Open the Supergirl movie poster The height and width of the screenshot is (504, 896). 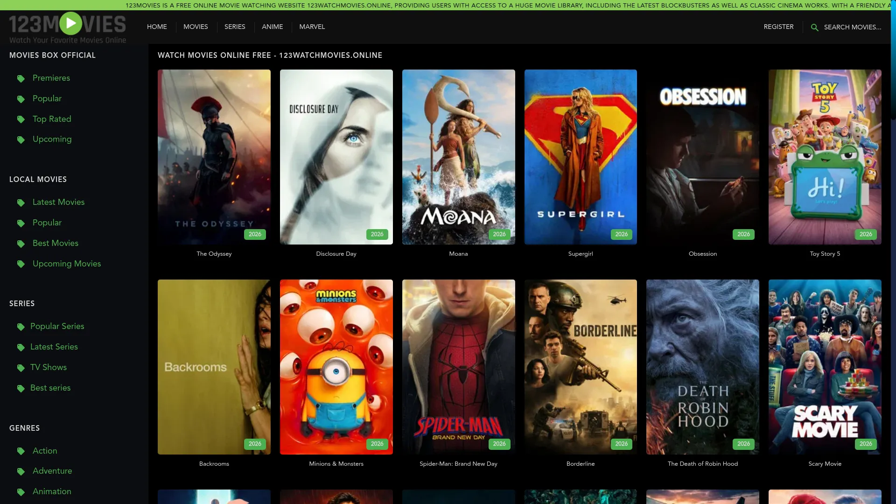point(581,157)
